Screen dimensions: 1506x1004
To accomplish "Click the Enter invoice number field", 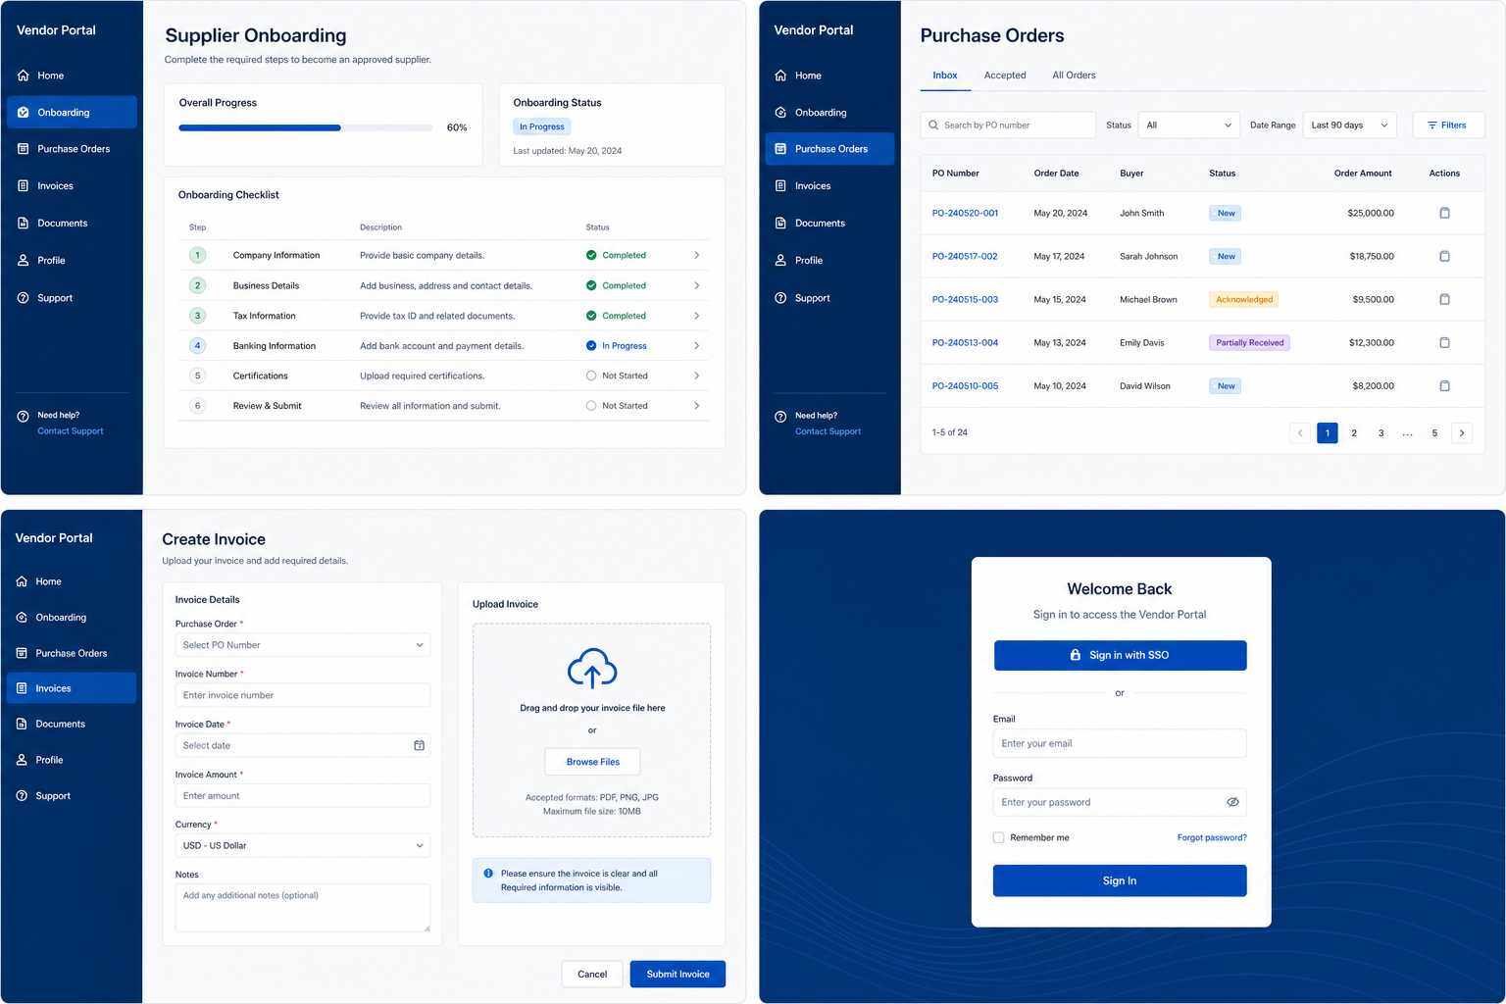I will click(x=303, y=695).
